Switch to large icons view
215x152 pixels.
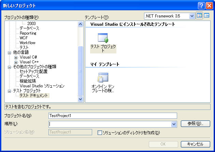199,15
